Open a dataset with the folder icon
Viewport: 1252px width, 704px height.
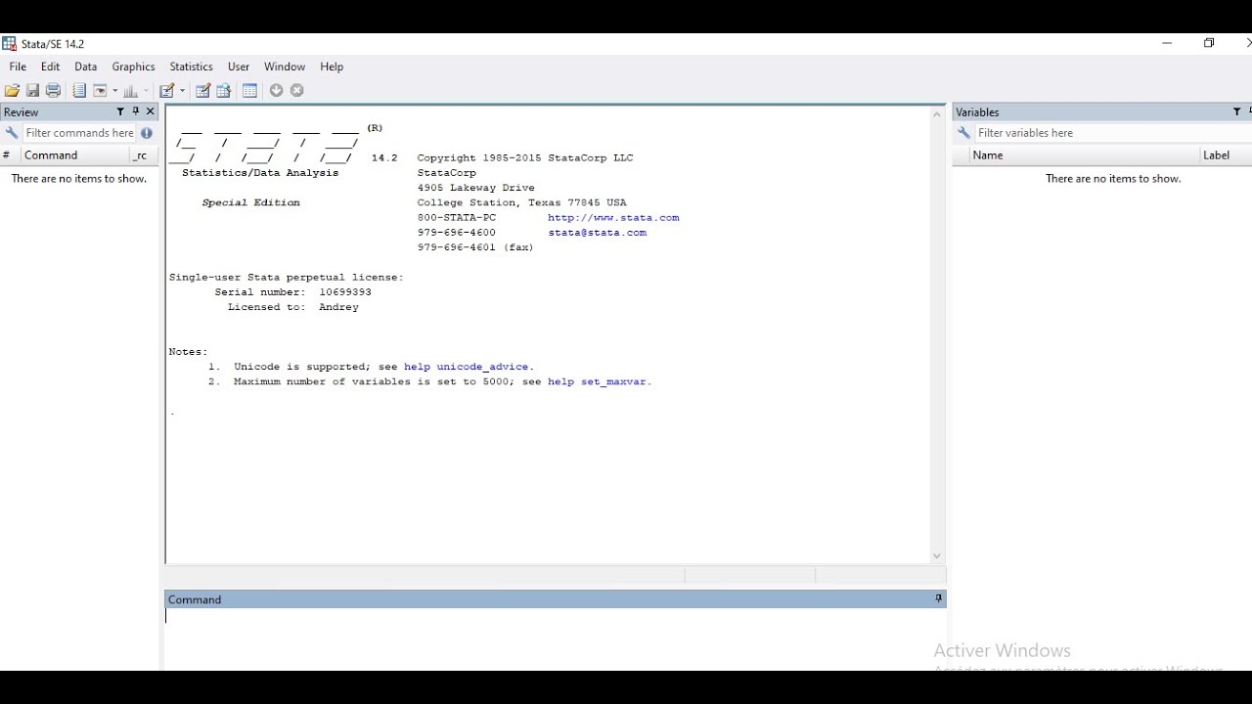(x=12, y=91)
